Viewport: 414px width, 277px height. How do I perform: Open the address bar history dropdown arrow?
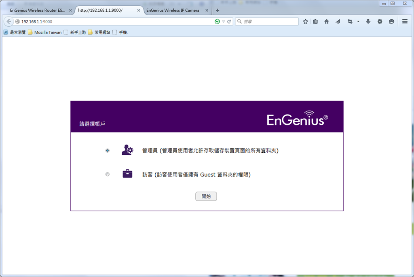tap(223, 22)
